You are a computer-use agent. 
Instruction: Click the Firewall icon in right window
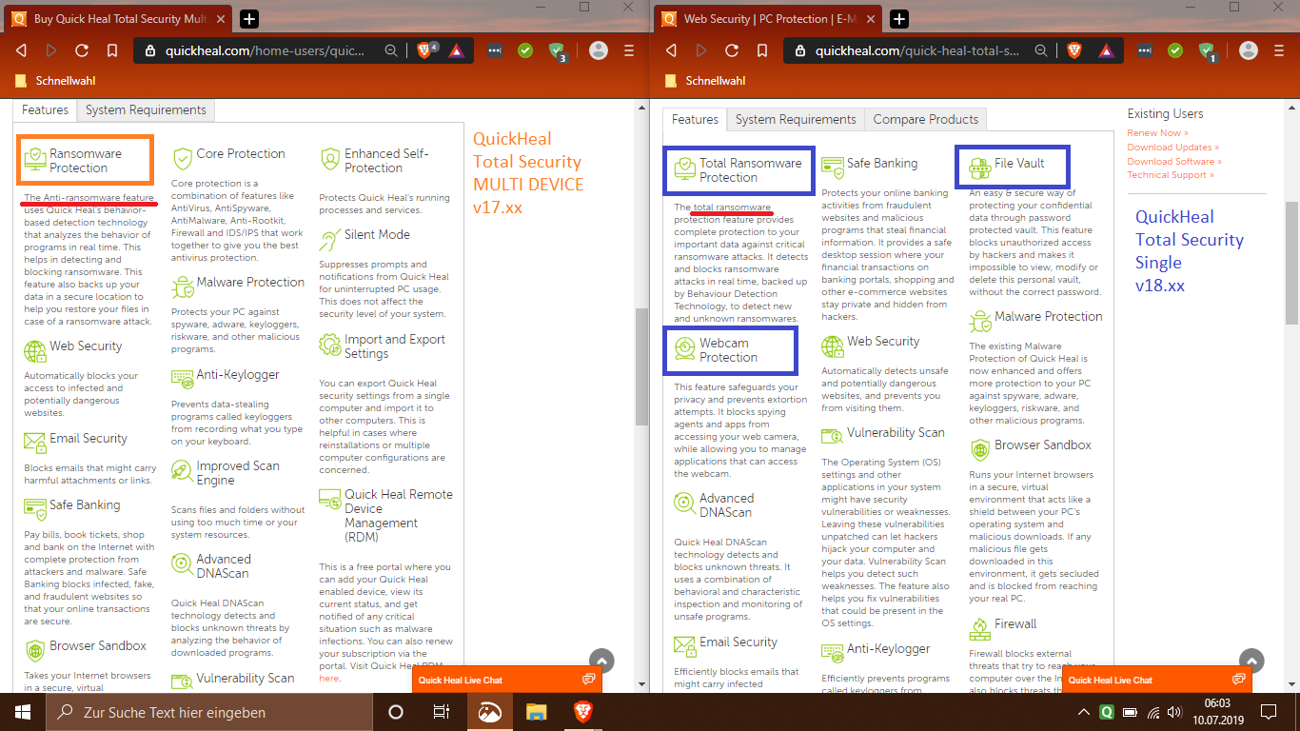point(979,628)
